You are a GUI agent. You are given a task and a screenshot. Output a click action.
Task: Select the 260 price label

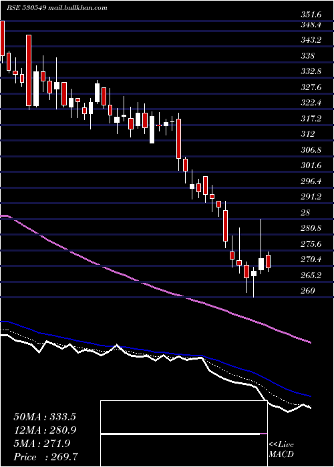[x=307, y=291]
